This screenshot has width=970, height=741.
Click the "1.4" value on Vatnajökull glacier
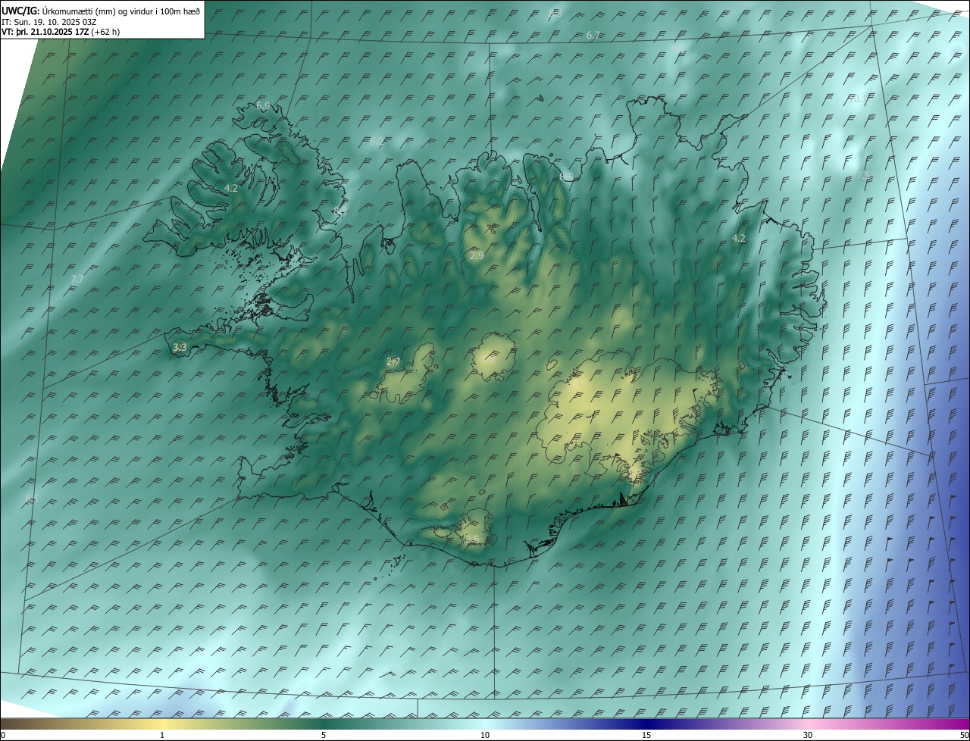pos(576,384)
